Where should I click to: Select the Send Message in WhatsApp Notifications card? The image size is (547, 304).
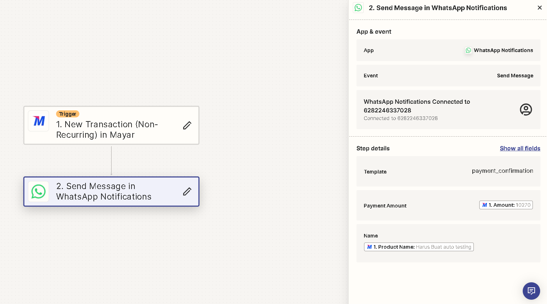pyautogui.click(x=112, y=192)
